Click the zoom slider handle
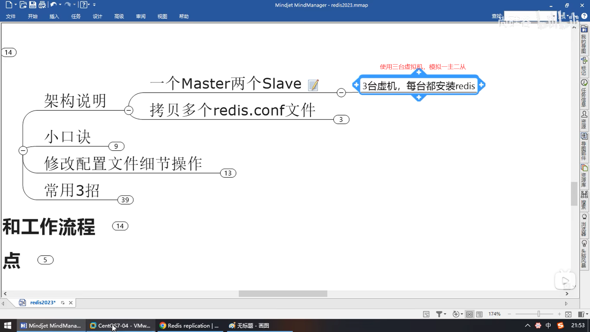Viewport: 590px width, 332px height. pos(539,314)
